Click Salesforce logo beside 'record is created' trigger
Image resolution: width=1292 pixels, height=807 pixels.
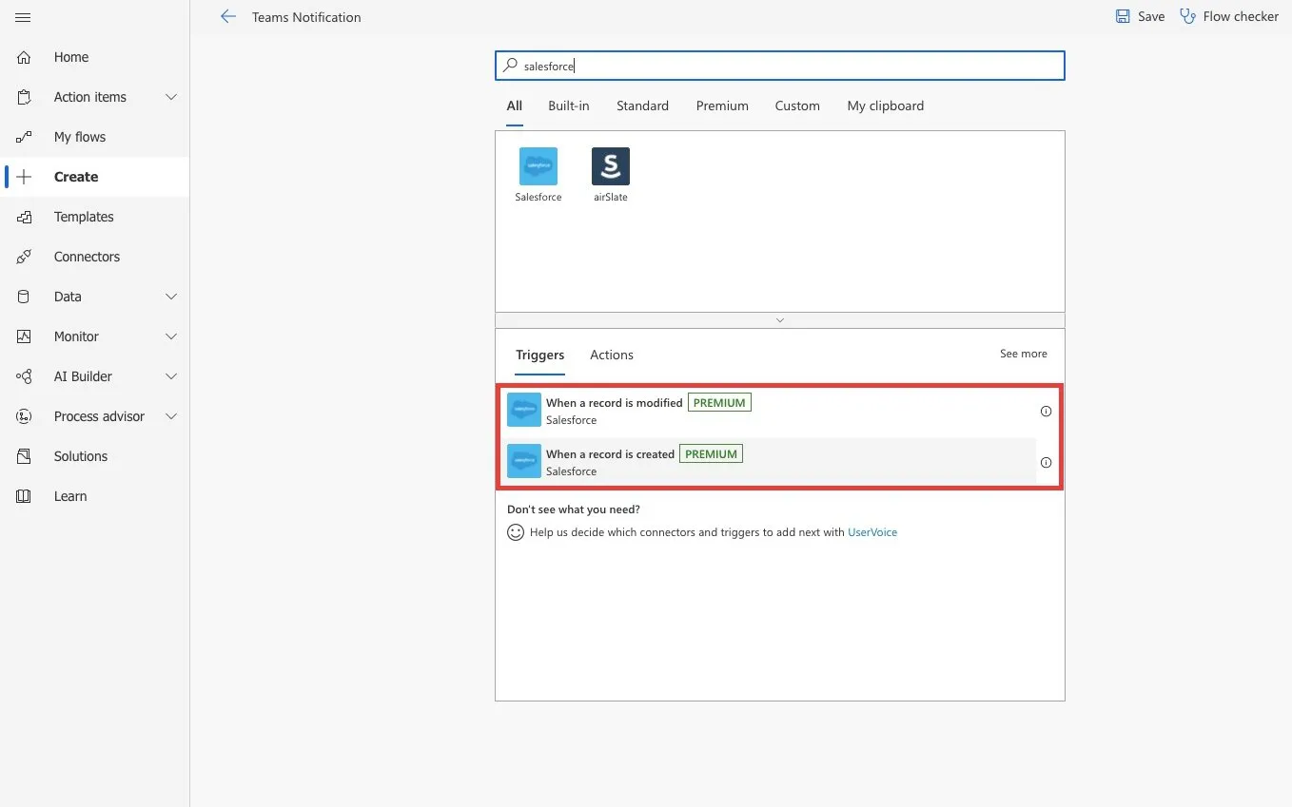tap(524, 461)
